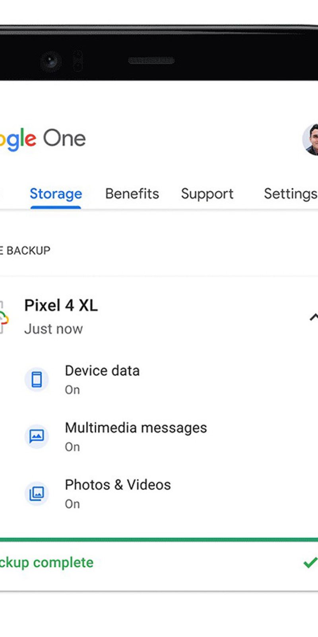Toggle the On status under Photos & Videos
The width and height of the screenshot is (318, 637).
tap(72, 504)
